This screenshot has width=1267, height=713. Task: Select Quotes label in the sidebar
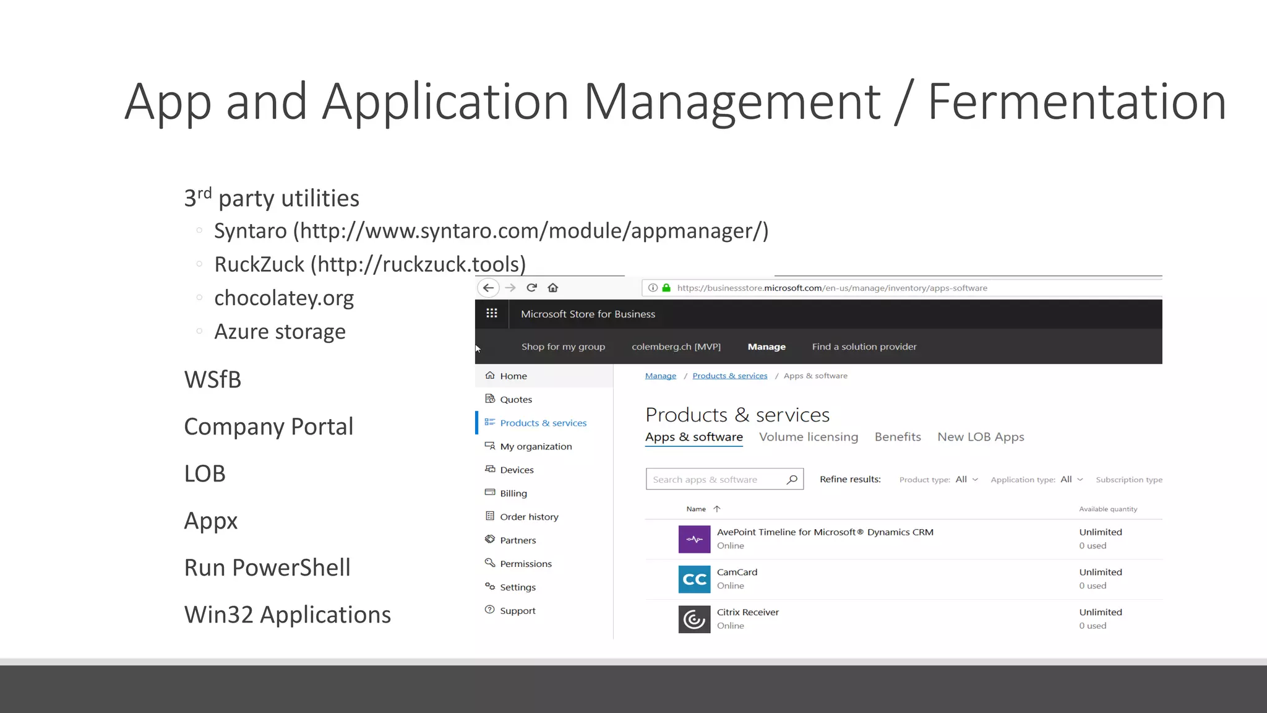[516, 399]
